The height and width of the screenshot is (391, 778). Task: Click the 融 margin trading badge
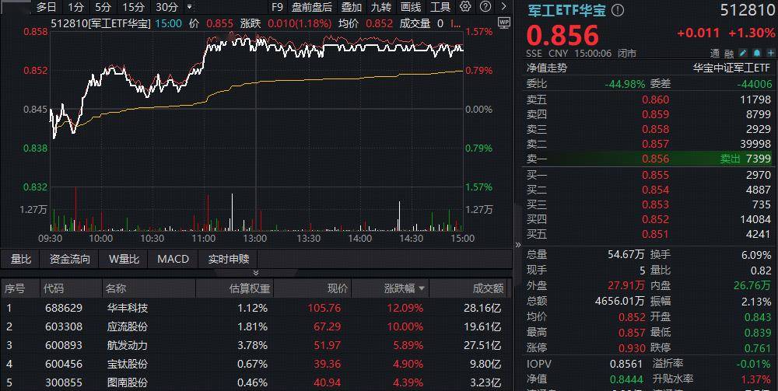pos(729,54)
